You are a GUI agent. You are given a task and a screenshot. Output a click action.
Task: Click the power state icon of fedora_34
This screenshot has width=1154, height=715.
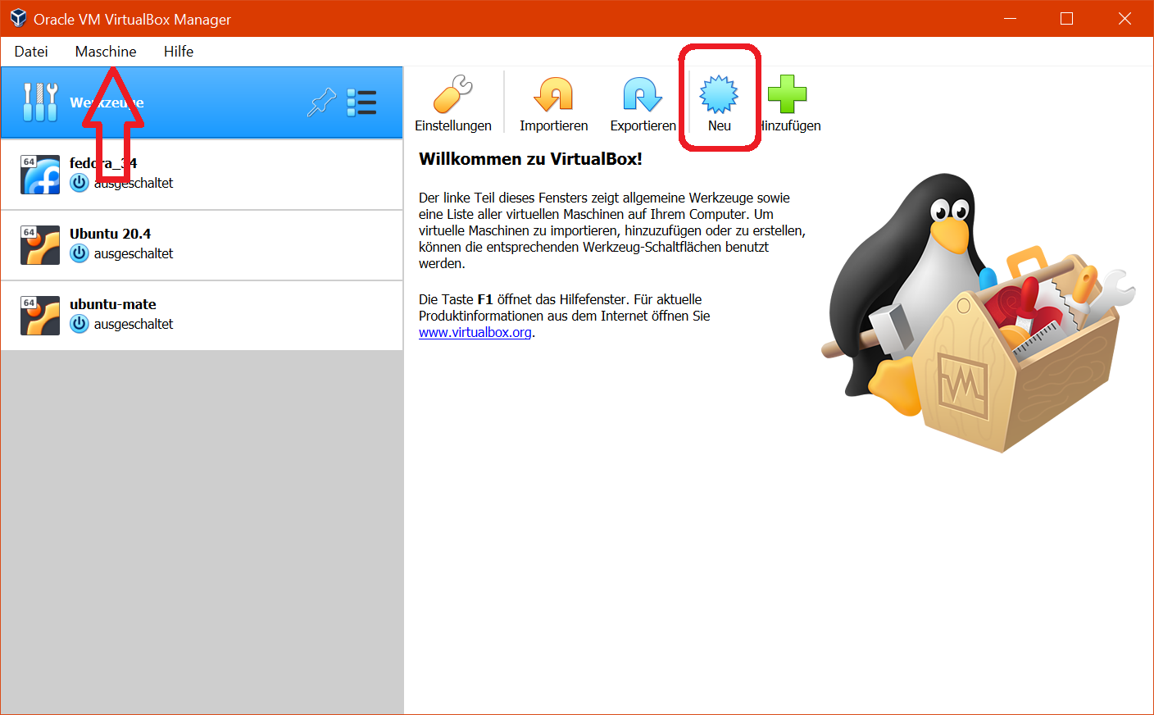(x=80, y=183)
